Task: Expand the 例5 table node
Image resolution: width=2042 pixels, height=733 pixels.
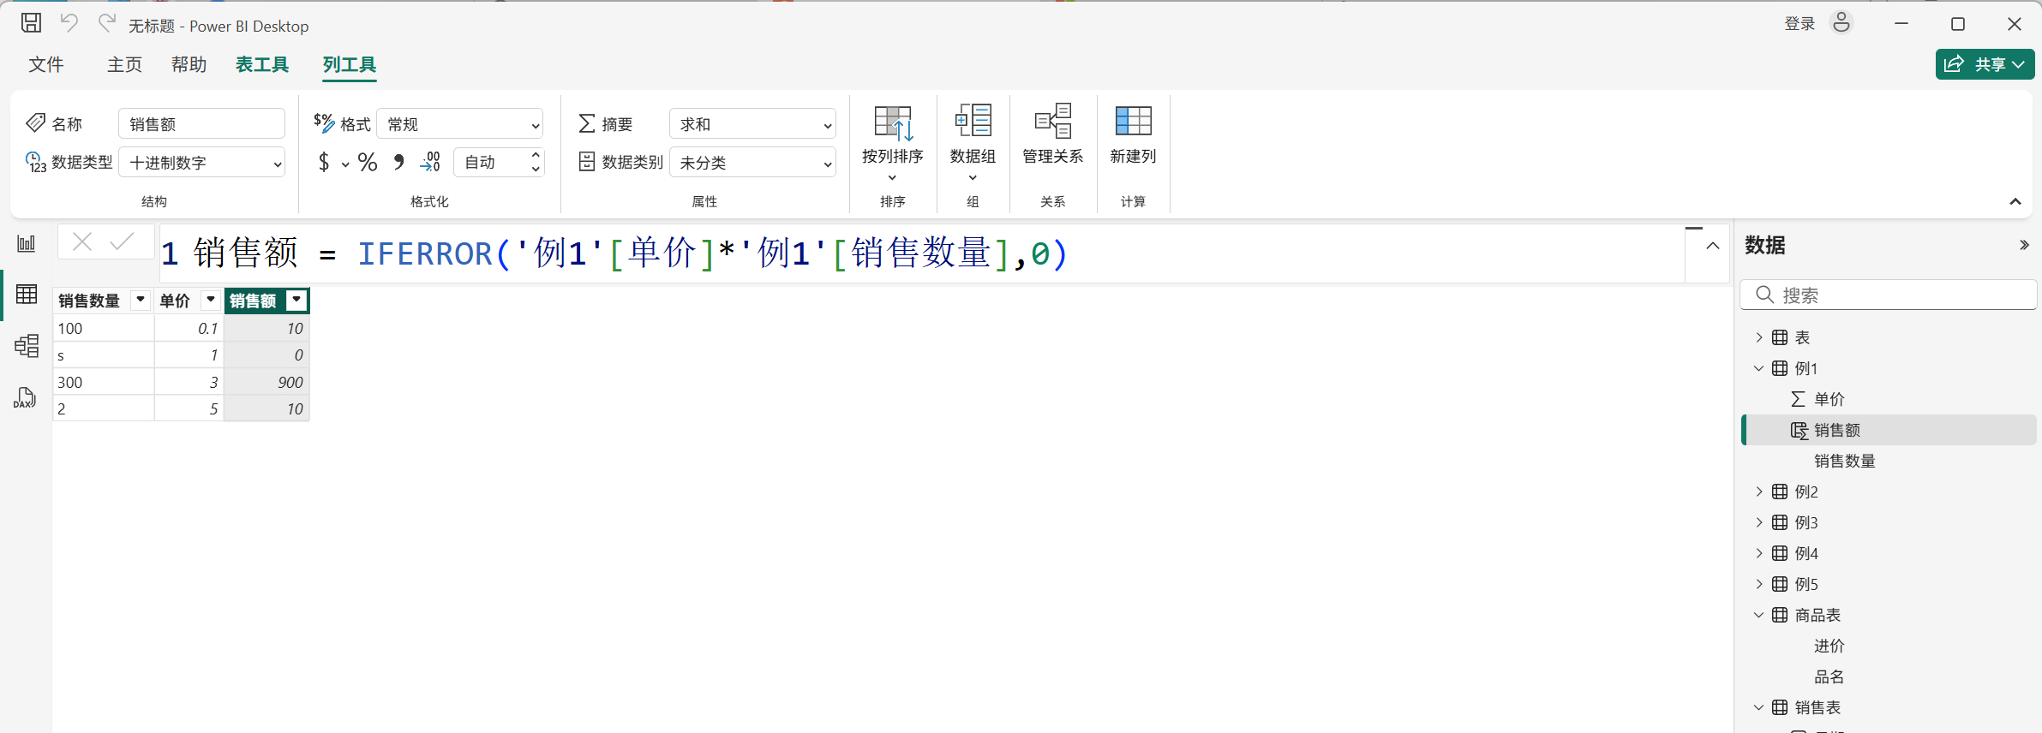Action: 1759,584
